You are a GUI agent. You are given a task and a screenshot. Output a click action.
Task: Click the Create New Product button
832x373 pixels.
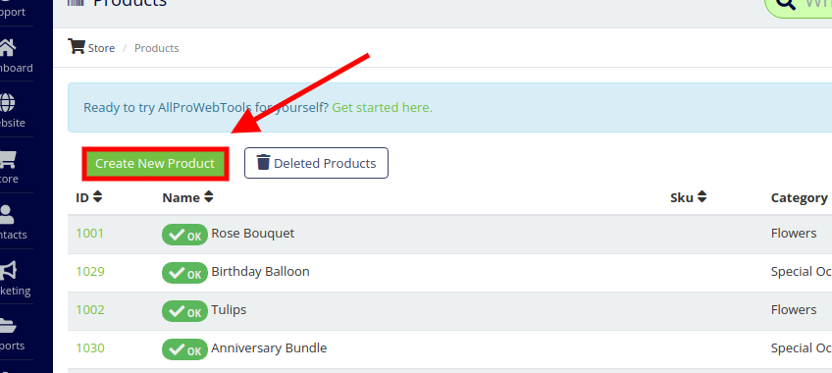155,163
